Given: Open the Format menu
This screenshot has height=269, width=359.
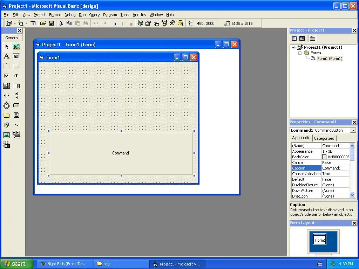Looking at the screenshot, I should pos(55,15).
